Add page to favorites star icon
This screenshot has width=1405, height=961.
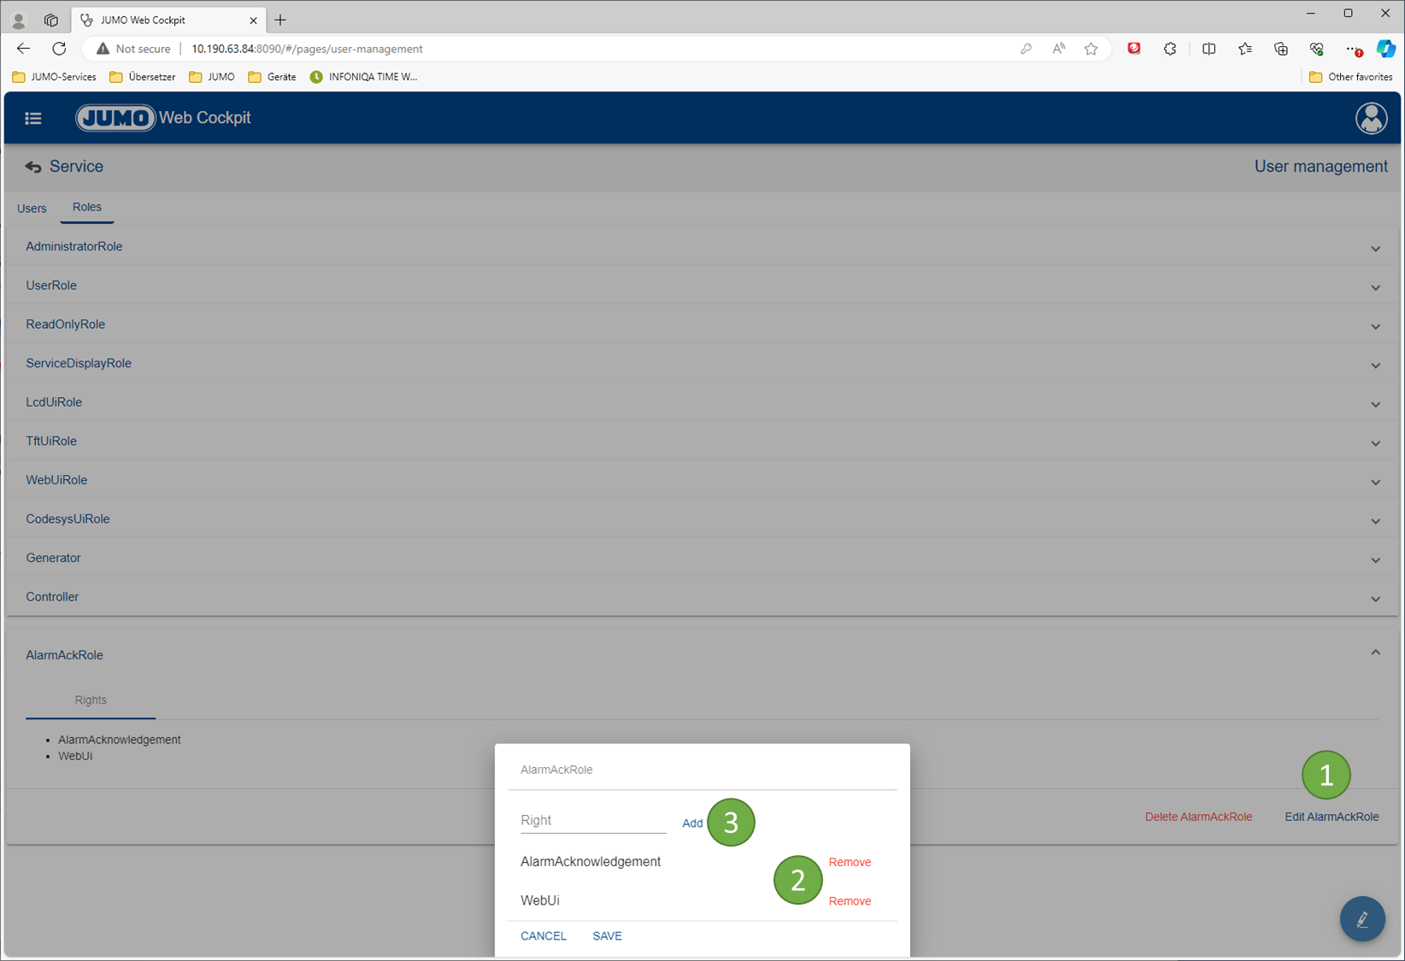1091,49
